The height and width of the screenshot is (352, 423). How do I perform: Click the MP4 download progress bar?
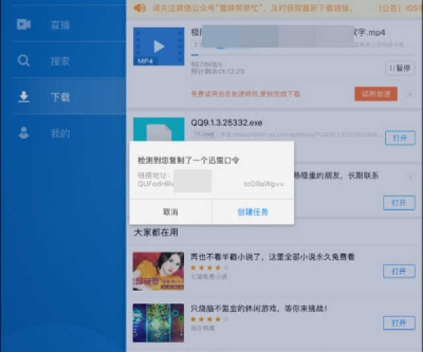(302, 55)
